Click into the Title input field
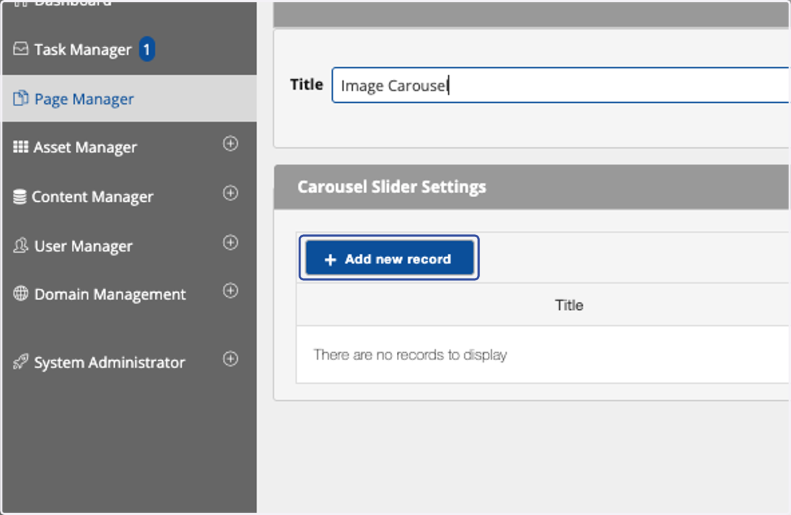 point(560,85)
